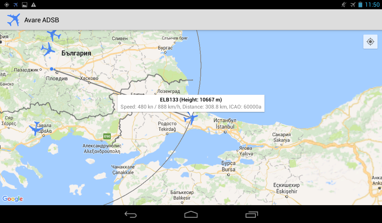Tap the blue own-position dot near Пловдив

[x=51, y=69]
